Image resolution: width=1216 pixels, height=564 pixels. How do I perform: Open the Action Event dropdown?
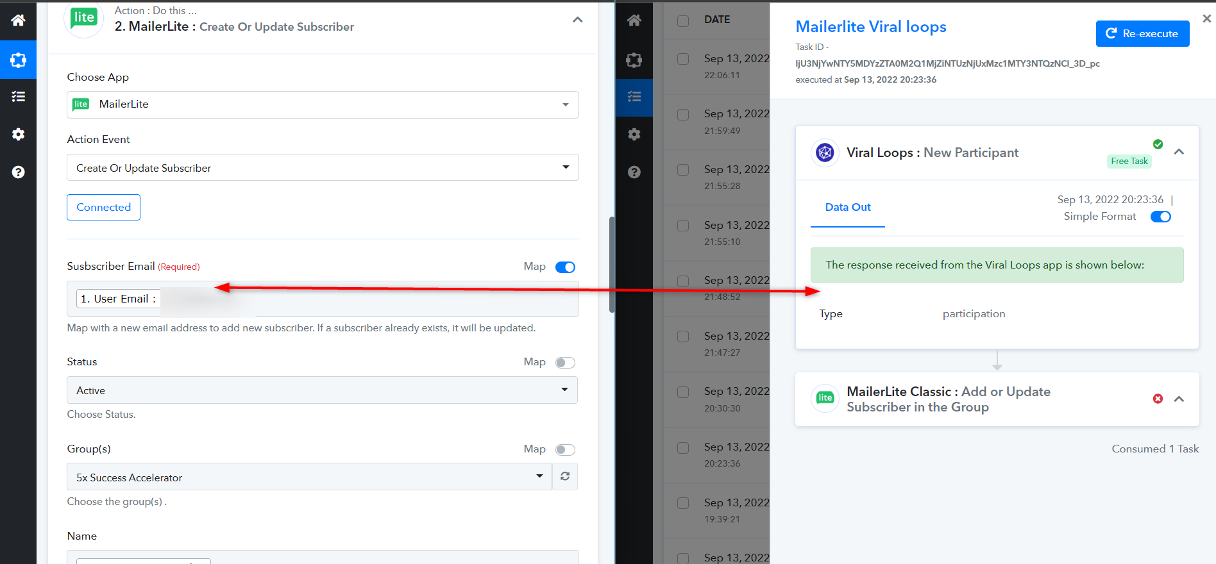click(323, 167)
